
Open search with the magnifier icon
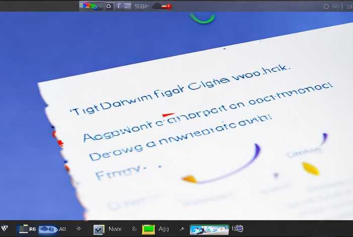109,7
